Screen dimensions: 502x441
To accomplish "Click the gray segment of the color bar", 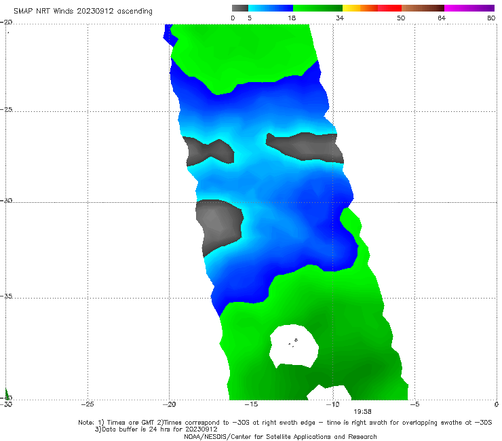I will tap(240, 8).
